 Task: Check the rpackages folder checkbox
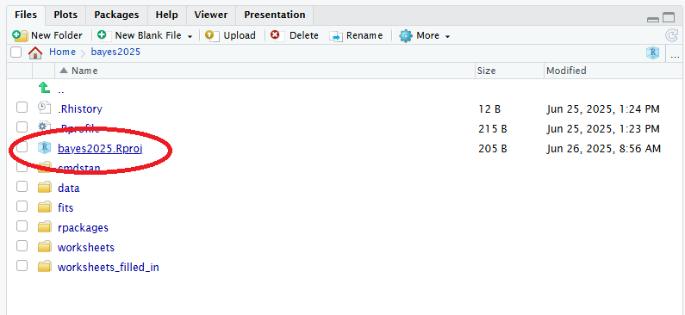point(22,226)
